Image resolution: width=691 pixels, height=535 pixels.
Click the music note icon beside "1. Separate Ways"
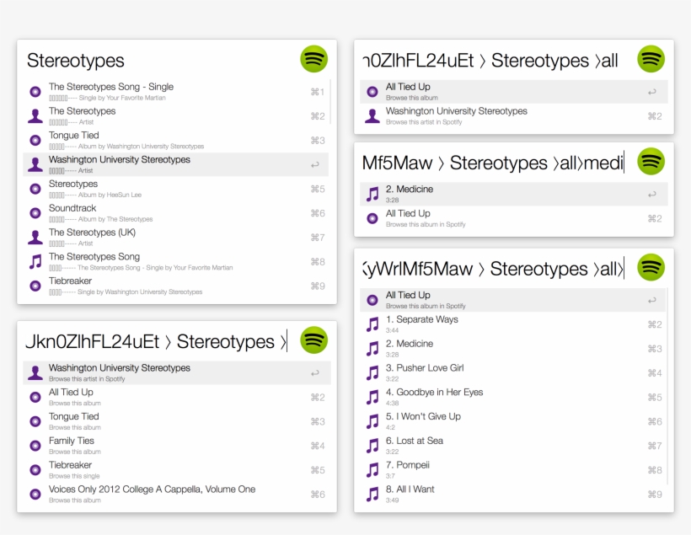coord(372,324)
